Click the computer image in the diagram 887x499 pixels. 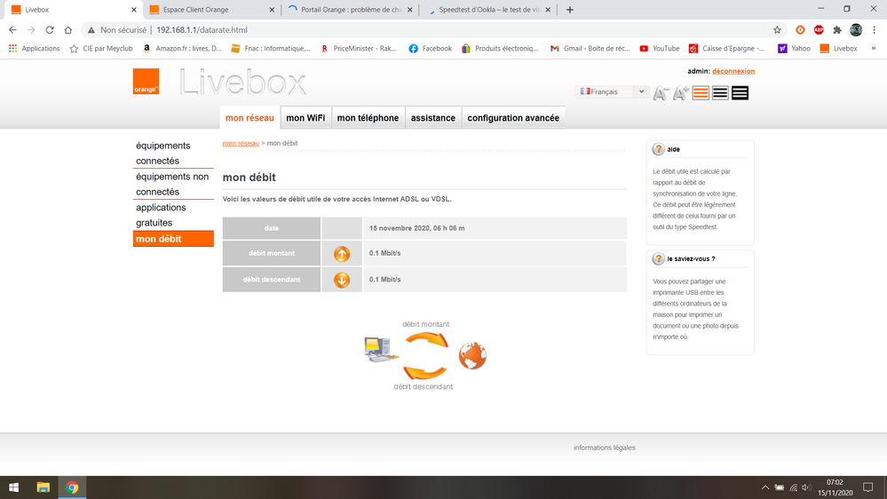381,349
